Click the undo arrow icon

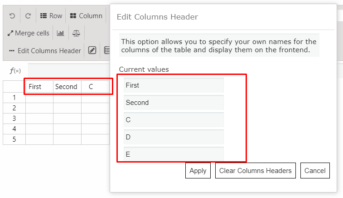12,16
